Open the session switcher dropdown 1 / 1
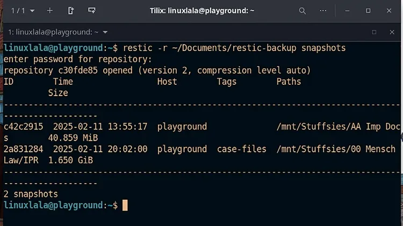403x226 pixels. click(x=23, y=11)
